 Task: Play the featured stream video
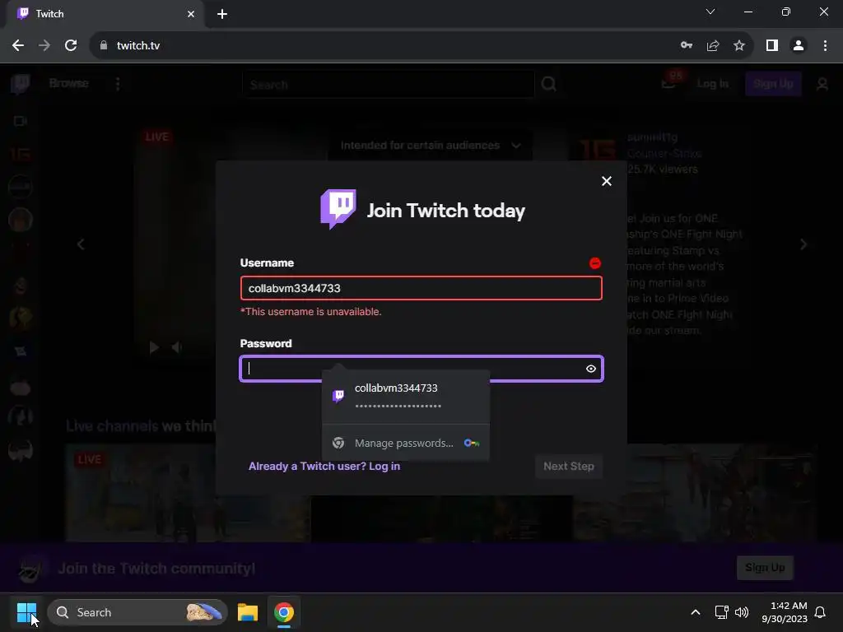point(154,347)
